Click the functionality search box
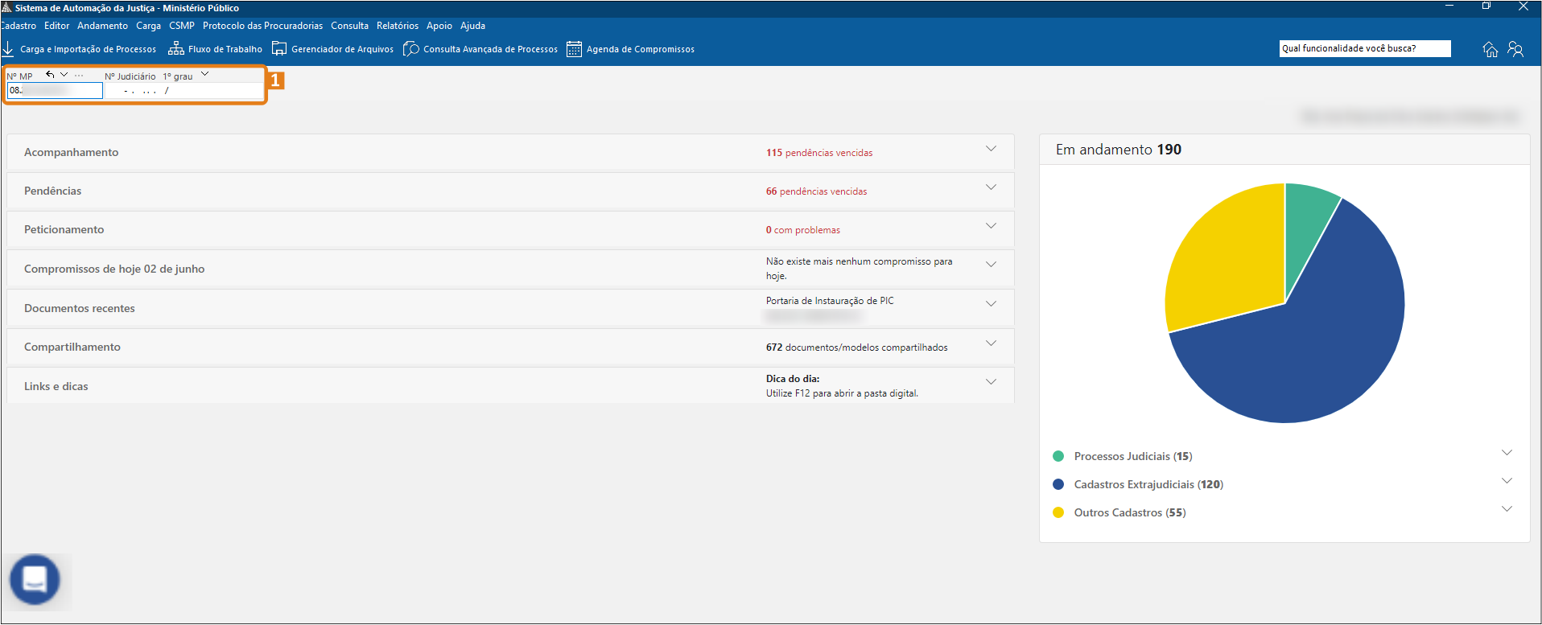This screenshot has height=625, width=1542. (1364, 48)
